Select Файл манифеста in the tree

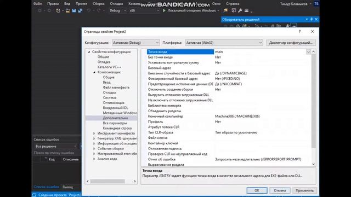click(116, 88)
